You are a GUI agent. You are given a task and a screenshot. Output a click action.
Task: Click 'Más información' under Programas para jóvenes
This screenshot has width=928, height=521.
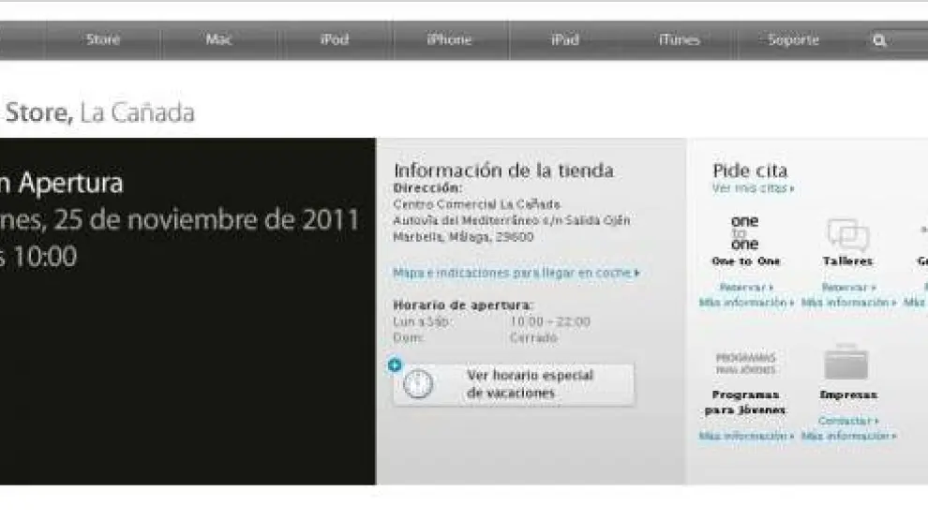746,436
